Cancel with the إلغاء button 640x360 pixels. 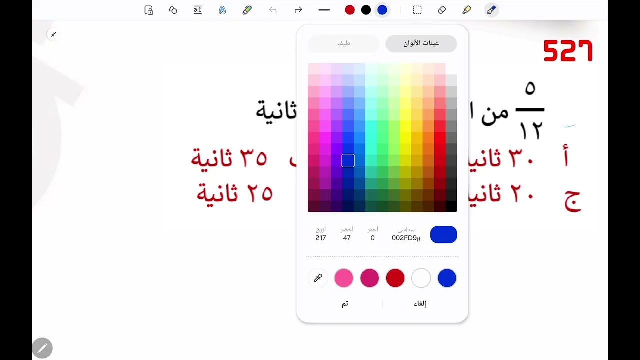(x=420, y=304)
